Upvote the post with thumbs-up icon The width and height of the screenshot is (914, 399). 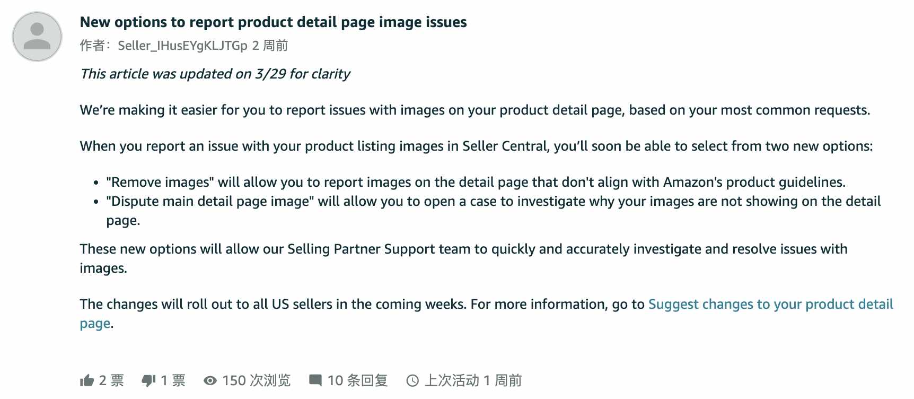coord(87,380)
